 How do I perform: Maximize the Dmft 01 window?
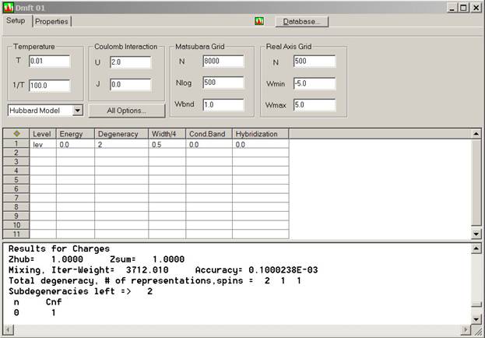click(462, 8)
